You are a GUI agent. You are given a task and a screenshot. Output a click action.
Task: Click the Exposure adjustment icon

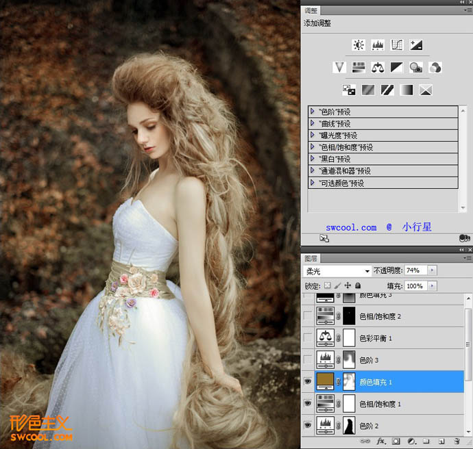coord(415,45)
